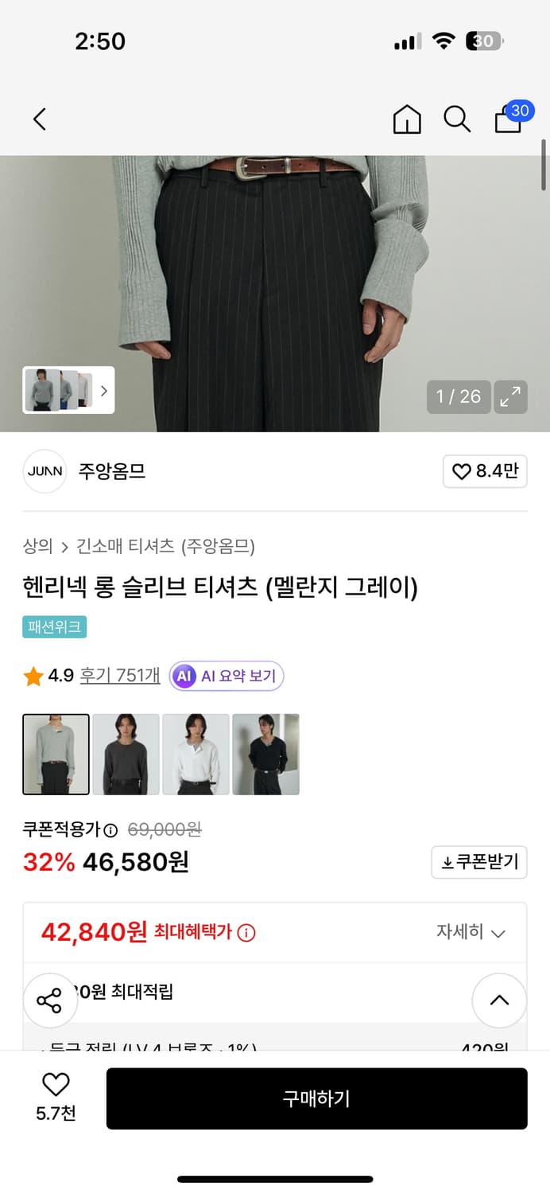Image resolution: width=550 pixels, height=1194 pixels.
Task: Favorite the 주앙옴므 brand heart
Action: point(485,471)
